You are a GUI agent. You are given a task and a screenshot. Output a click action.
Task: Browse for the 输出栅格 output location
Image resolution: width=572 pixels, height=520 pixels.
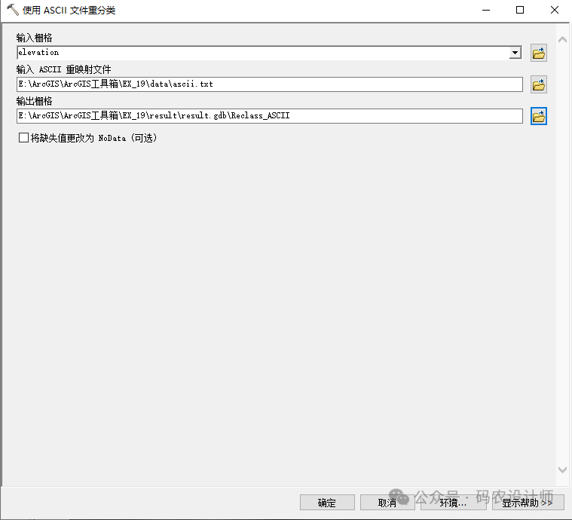(x=538, y=116)
